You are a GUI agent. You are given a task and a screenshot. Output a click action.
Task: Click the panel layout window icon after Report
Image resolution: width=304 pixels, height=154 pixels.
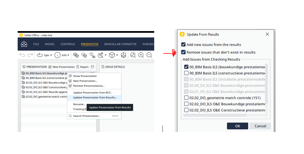click(x=92, y=67)
